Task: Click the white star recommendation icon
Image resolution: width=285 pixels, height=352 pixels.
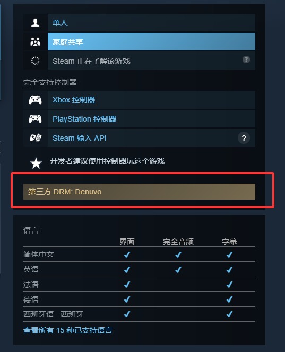Action: 36,163
